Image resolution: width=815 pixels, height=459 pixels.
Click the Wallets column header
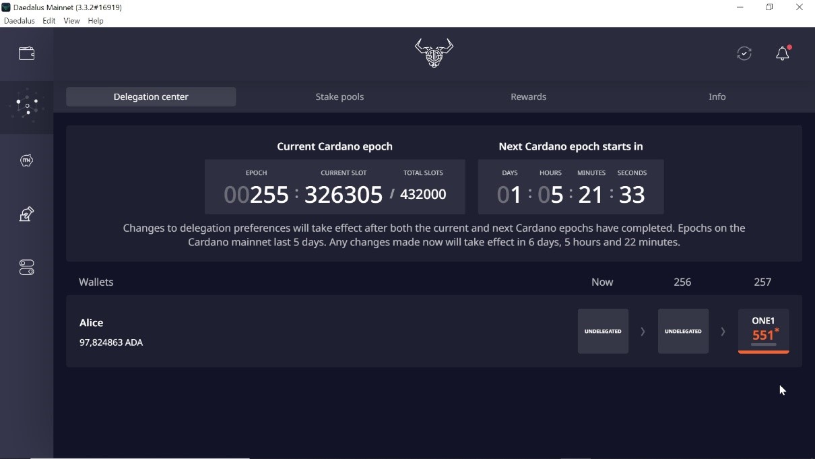(x=96, y=282)
